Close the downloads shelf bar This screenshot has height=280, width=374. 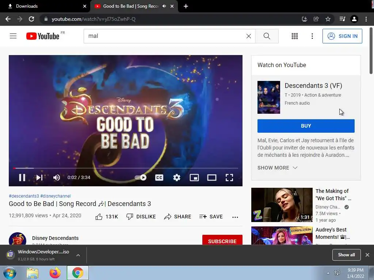(367, 255)
